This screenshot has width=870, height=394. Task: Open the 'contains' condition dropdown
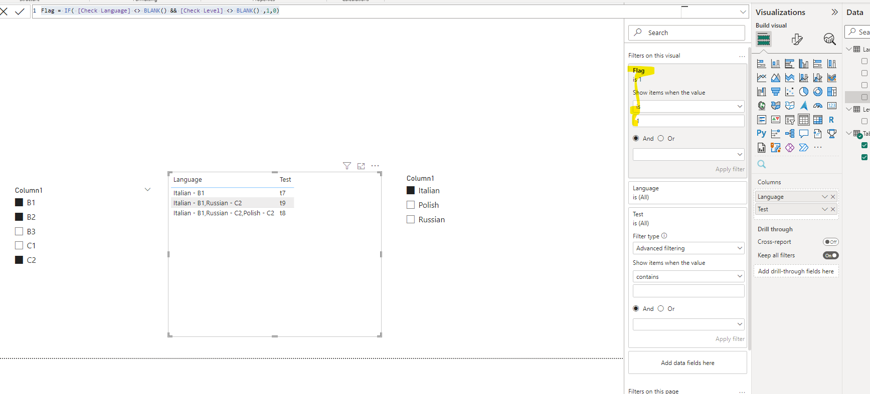tap(688, 276)
